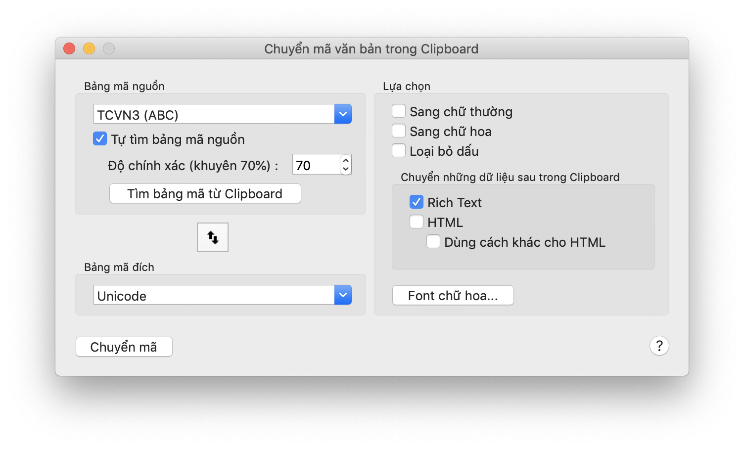
Task: Click the accuracy value up stepper arrow
Action: point(346,160)
